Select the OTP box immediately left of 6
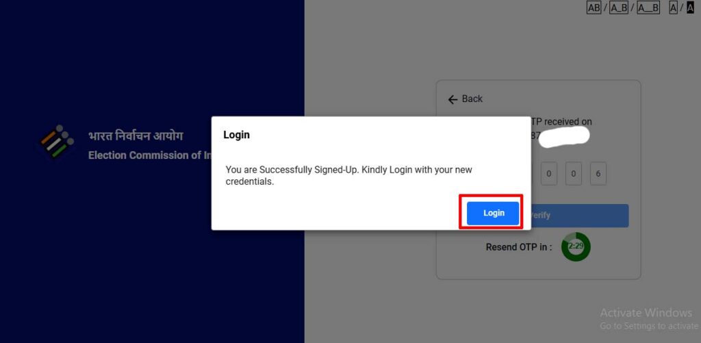Screen dimensions: 701x343 pyautogui.click(x=573, y=173)
